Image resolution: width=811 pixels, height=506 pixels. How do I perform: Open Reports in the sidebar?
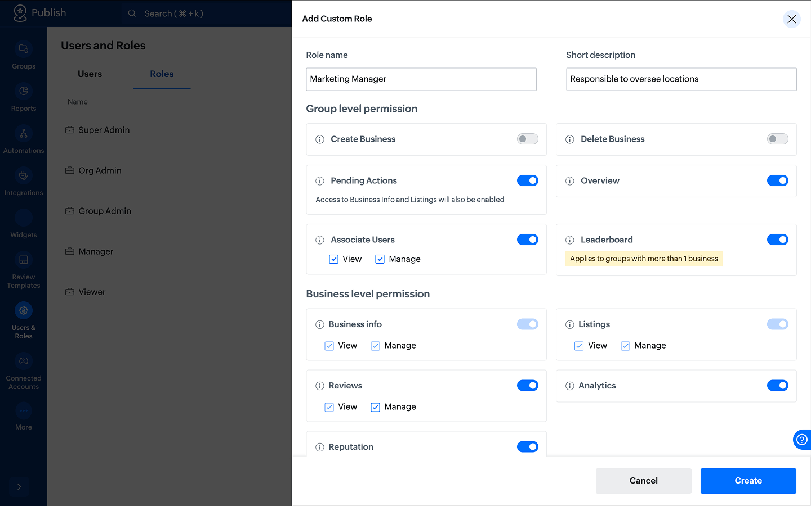point(24,98)
